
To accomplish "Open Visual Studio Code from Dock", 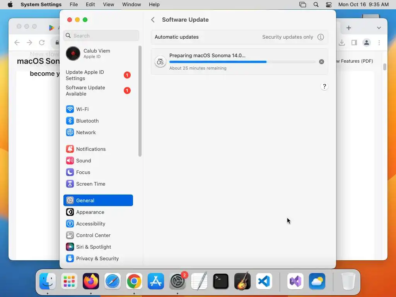I will 264,281.
